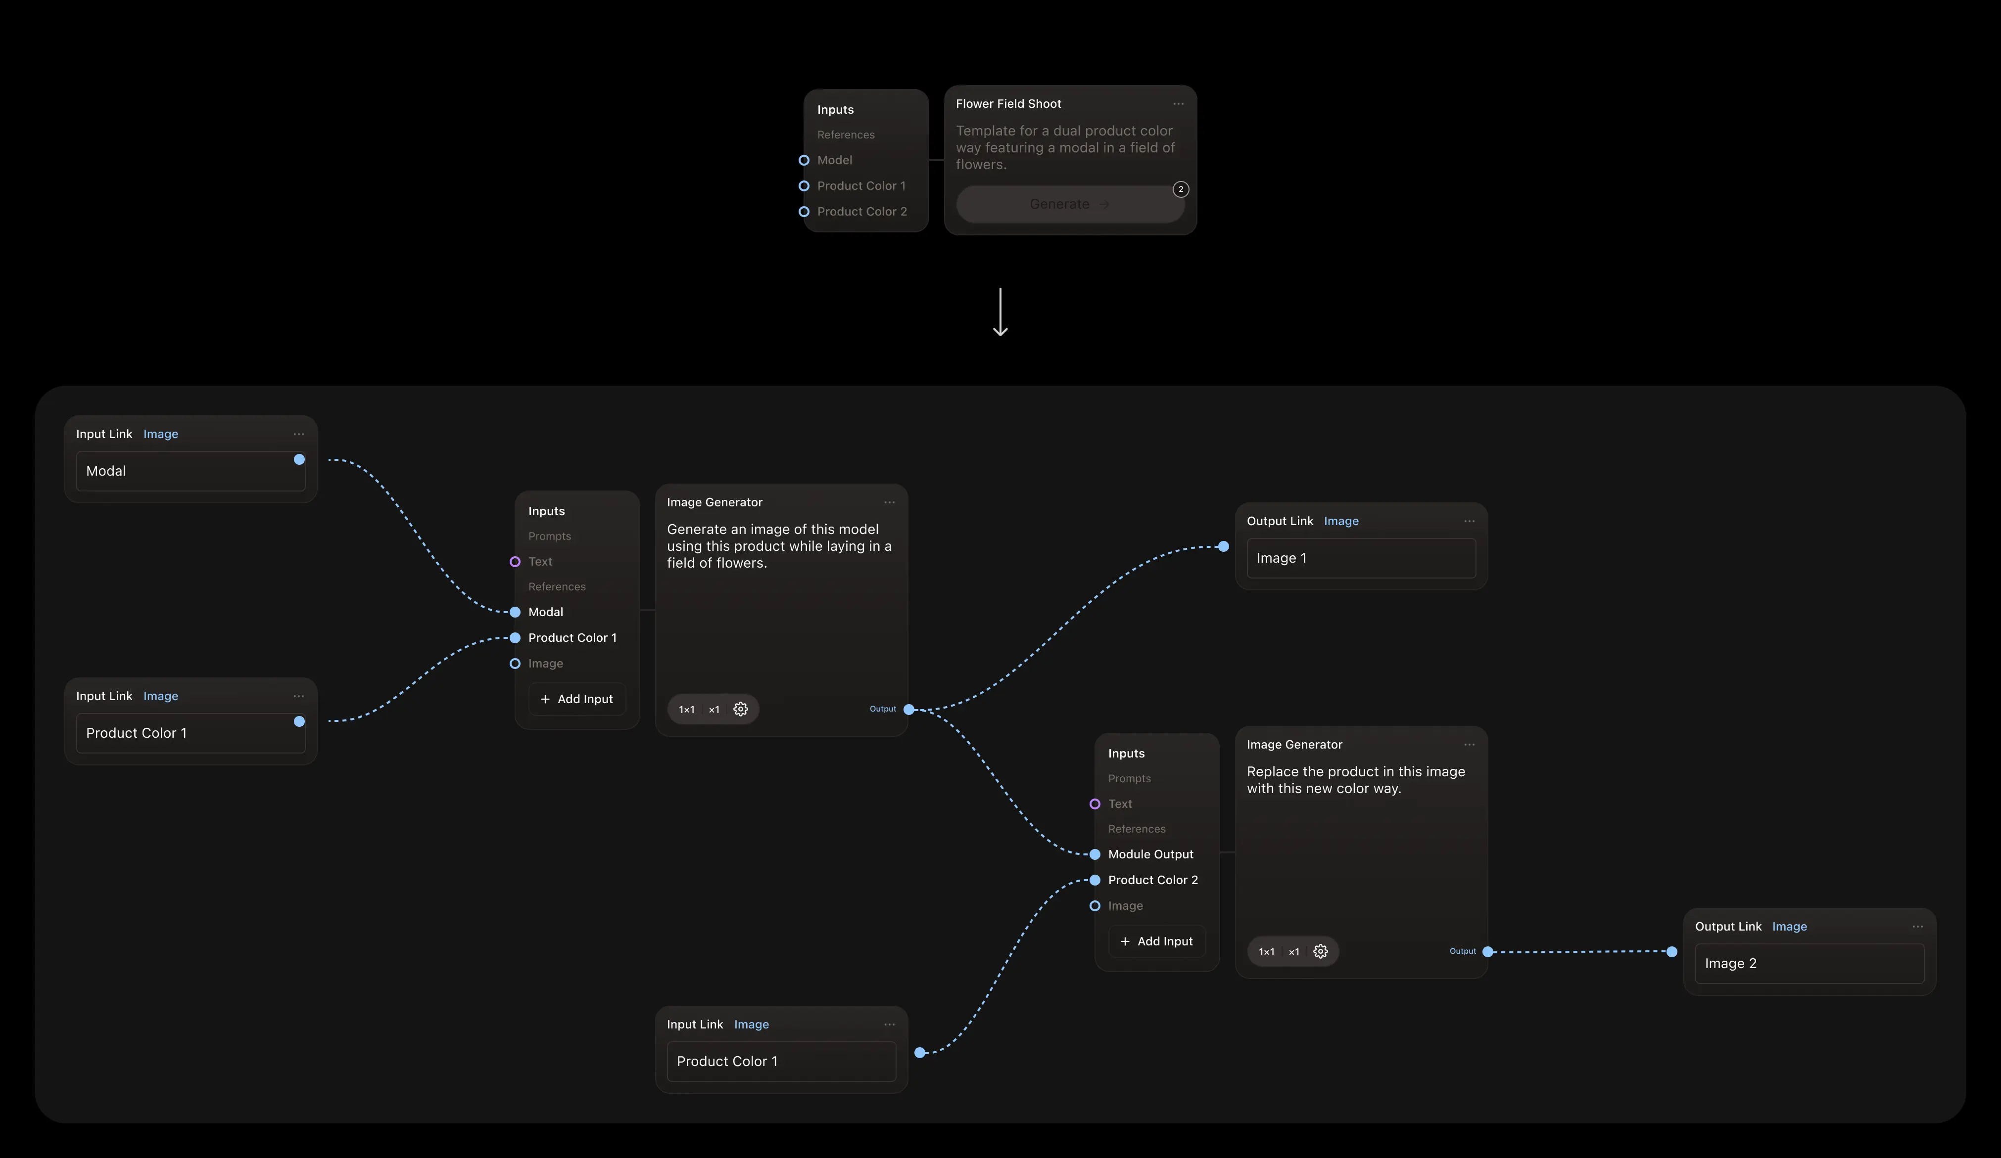
Task: Click the Image 1 output link's input connector
Action: pyautogui.click(x=1224, y=547)
